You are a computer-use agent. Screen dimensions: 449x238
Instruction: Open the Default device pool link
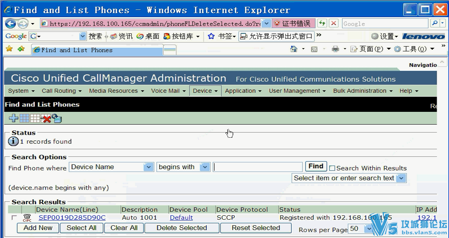click(181, 218)
